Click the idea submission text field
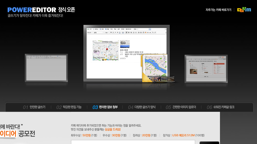Image resolution: width=257 pixels, height=144 pixels. 133,142
